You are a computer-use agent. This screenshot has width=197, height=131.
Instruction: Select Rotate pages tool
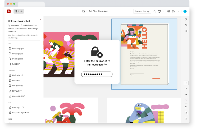coord(16,54)
